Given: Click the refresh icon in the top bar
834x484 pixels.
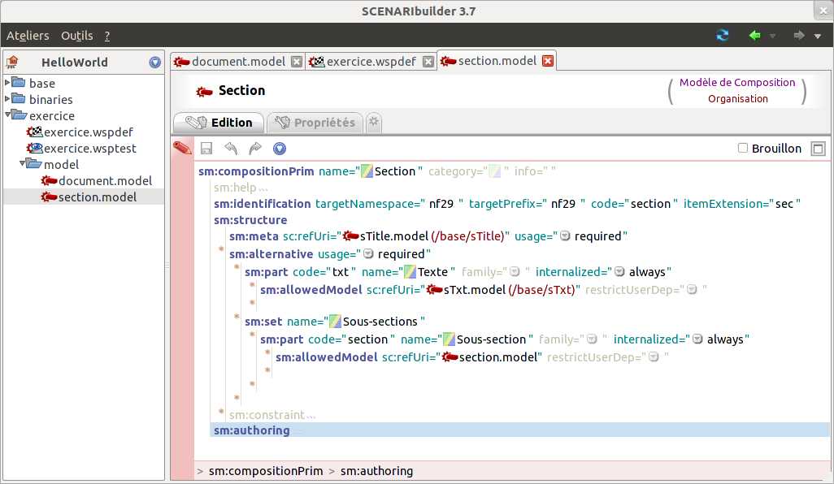Looking at the screenshot, I should click(x=723, y=36).
